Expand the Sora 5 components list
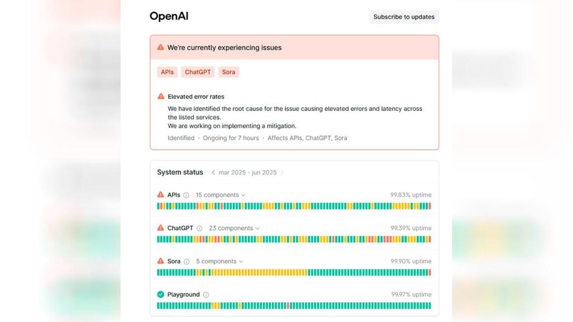The height and width of the screenshot is (322, 573). tap(219, 261)
